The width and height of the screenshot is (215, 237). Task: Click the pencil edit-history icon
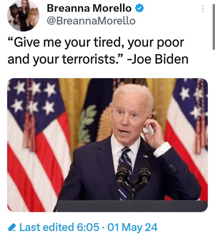coord(12,228)
